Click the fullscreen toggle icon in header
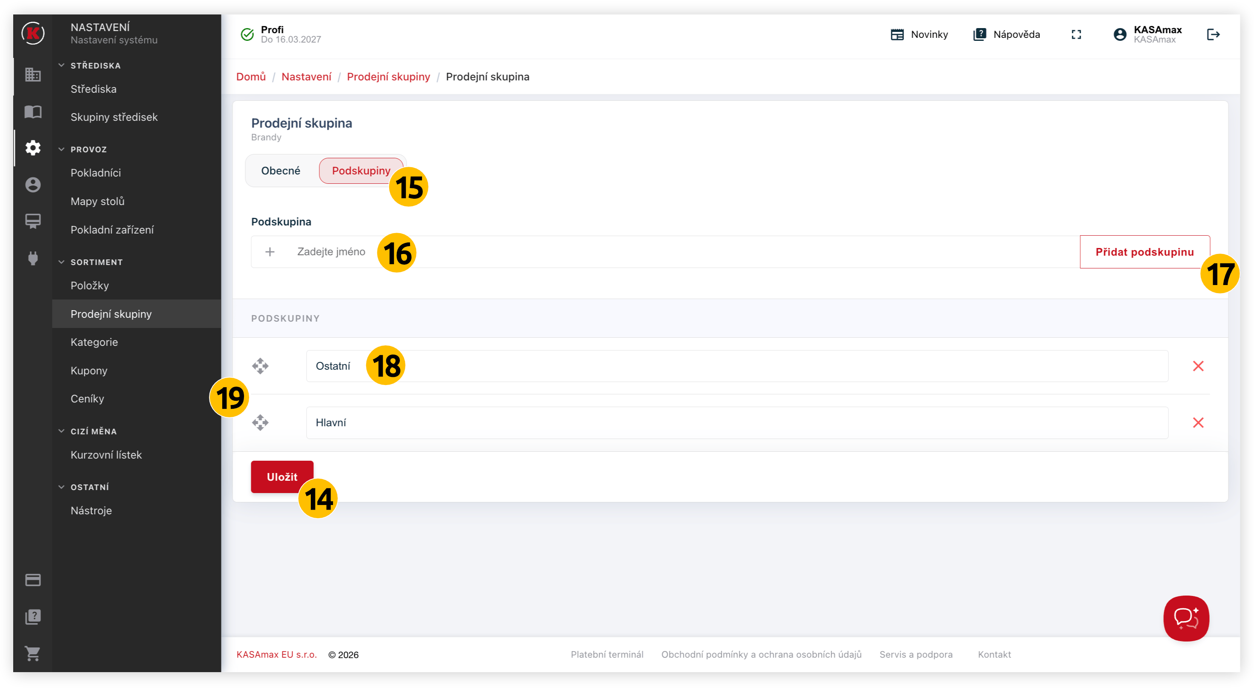 click(1076, 34)
